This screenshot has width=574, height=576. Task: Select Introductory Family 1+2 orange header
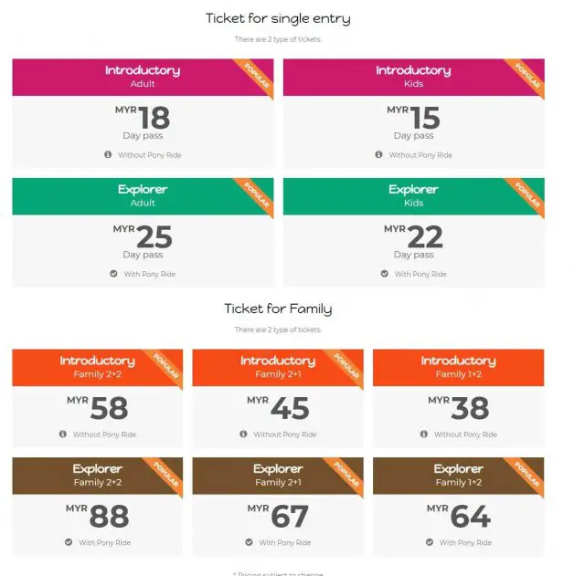459,368
